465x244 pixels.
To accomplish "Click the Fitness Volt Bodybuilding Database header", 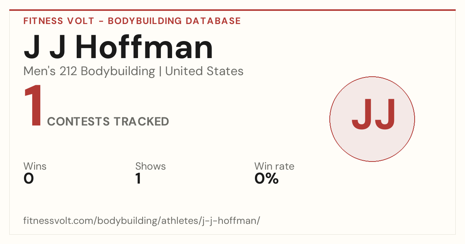I will pyautogui.click(x=132, y=21).
